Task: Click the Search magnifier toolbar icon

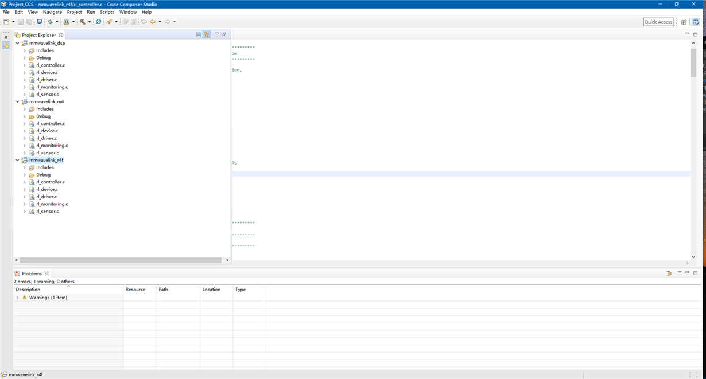Action: pos(98,22)
